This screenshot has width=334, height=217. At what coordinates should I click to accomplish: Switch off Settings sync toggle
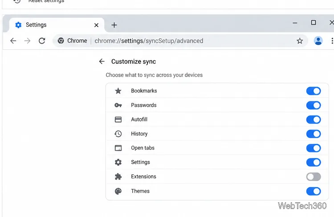pos(314,162)
